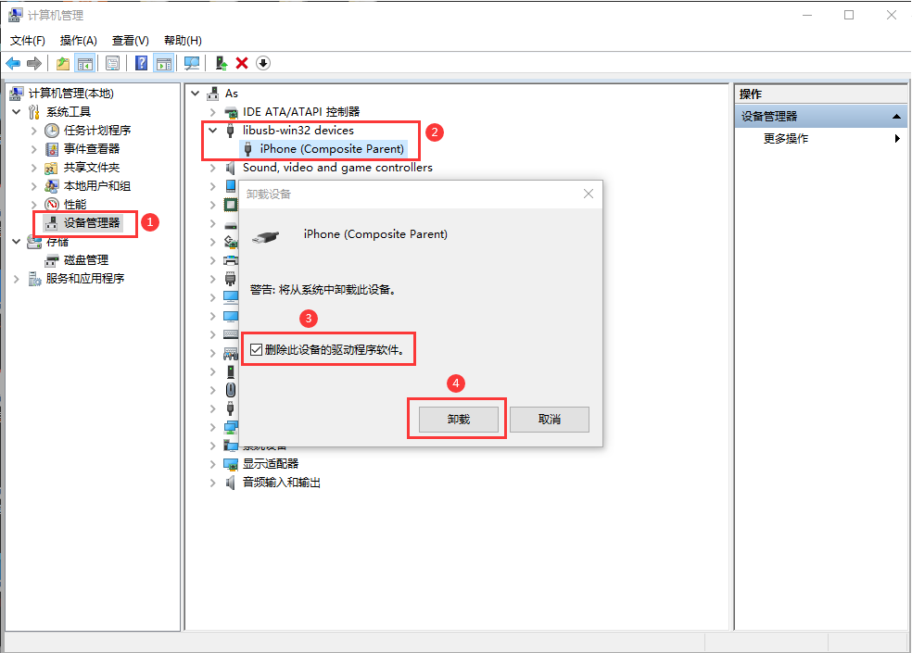Select 磁盘管理 in the left tree
This screenshot has width=912, height=653.
tap(85, 260)
